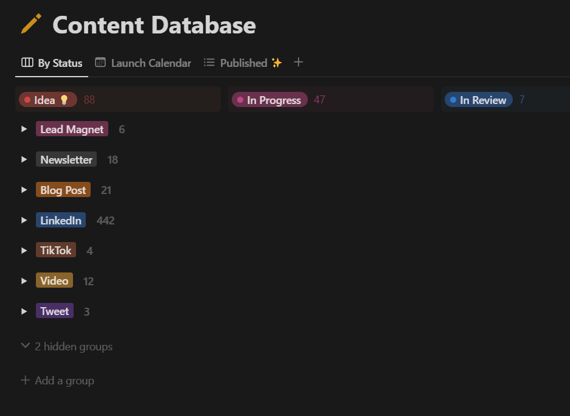Viewport: 570px width, 416px height.
Task: Click the In Review count 7
Action: pos(522,100)
